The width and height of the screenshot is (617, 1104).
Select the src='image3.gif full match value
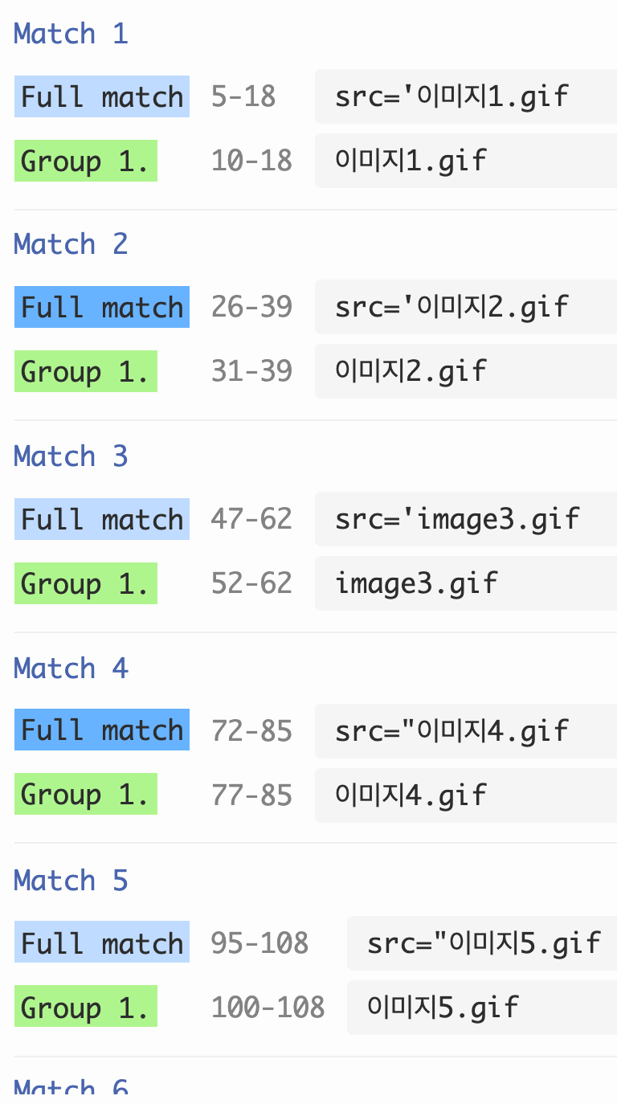pyautogui.click(x=457, y=519)
